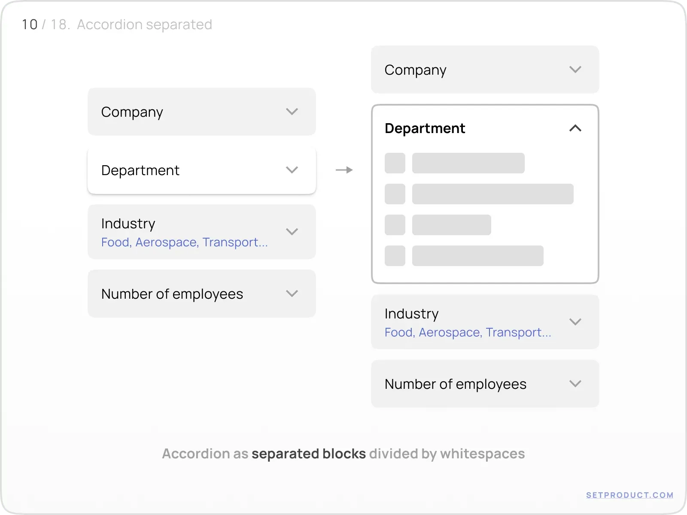Viewport: 687px width, 515px height.
Task: Expand left Company accordion chevron
Action: 292,112
